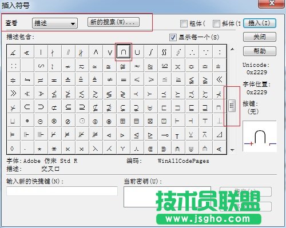Choose the logical OR ∨ symbol
Image resolution: width=286 pixels, height=228 pixels.
point(110,51)
